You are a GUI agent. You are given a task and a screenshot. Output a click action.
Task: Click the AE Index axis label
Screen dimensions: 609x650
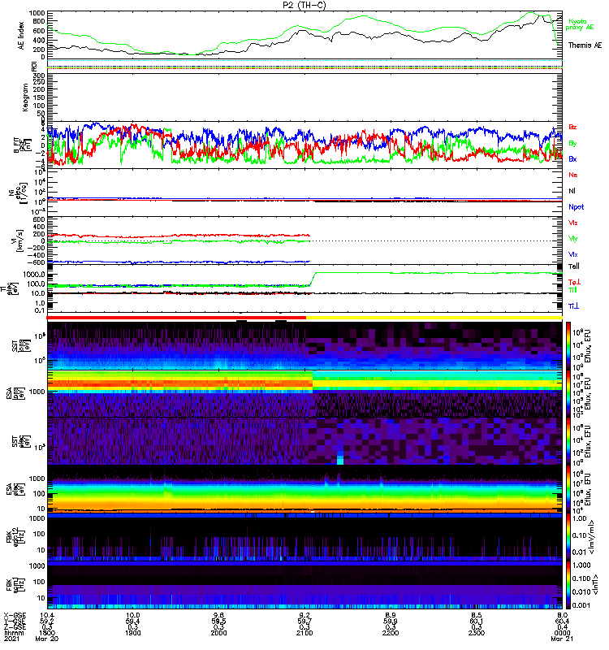pos(21,36)
